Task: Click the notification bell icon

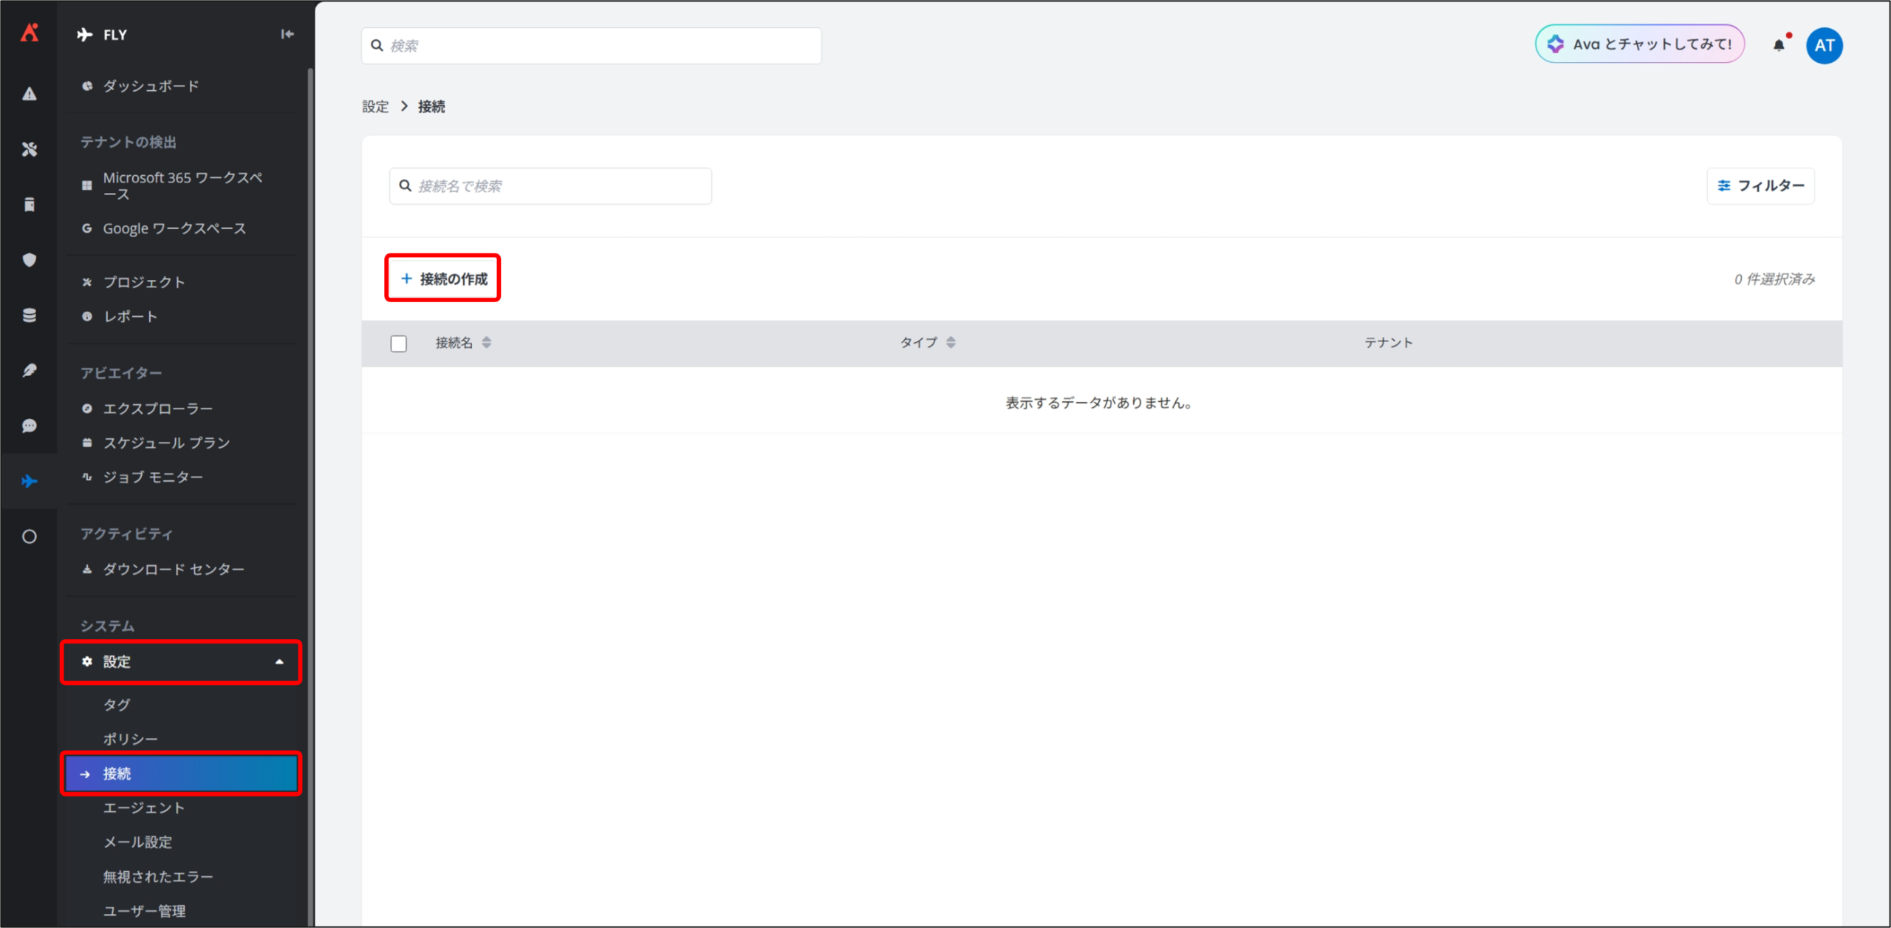Action: coord(1778,46)
